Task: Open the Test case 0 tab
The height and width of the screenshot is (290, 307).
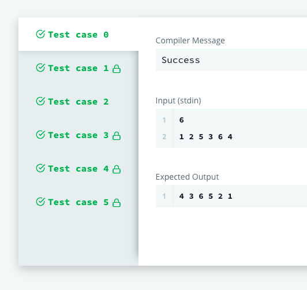Action: pyautogui.click(x=78, y=34)
